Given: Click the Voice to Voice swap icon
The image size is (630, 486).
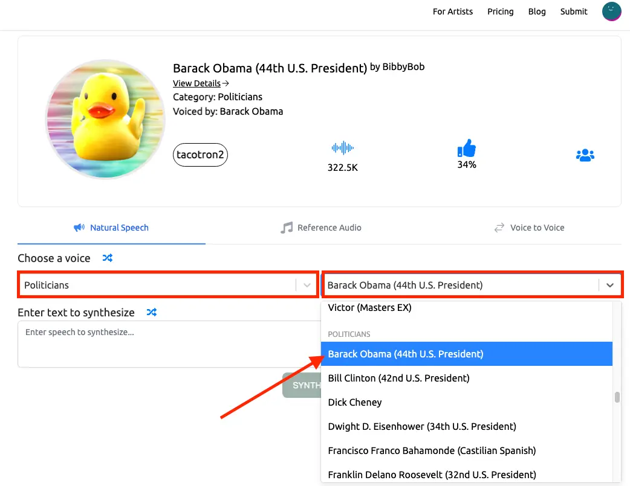Looking at the screenshot, I should tap(499, 228).
